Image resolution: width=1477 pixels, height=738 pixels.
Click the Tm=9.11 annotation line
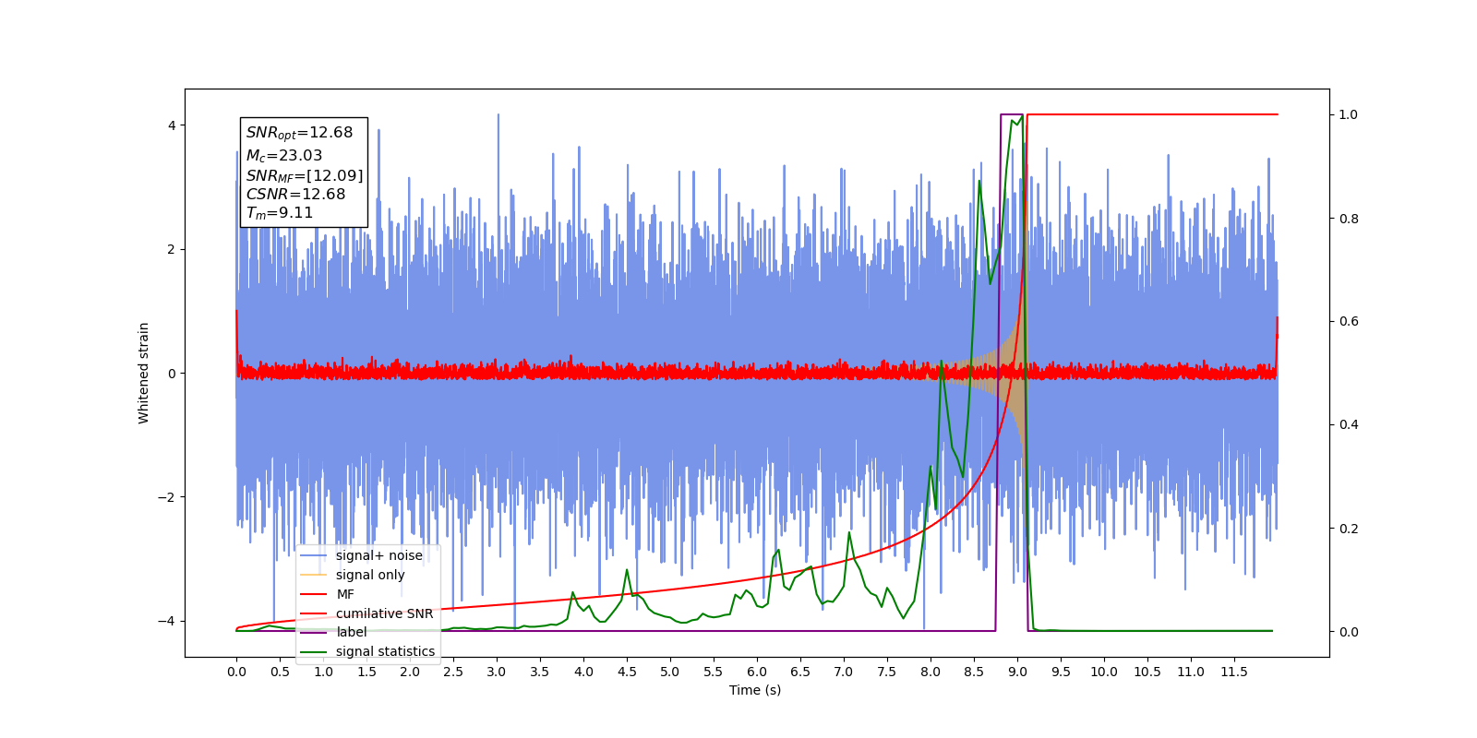pos(280,213)
